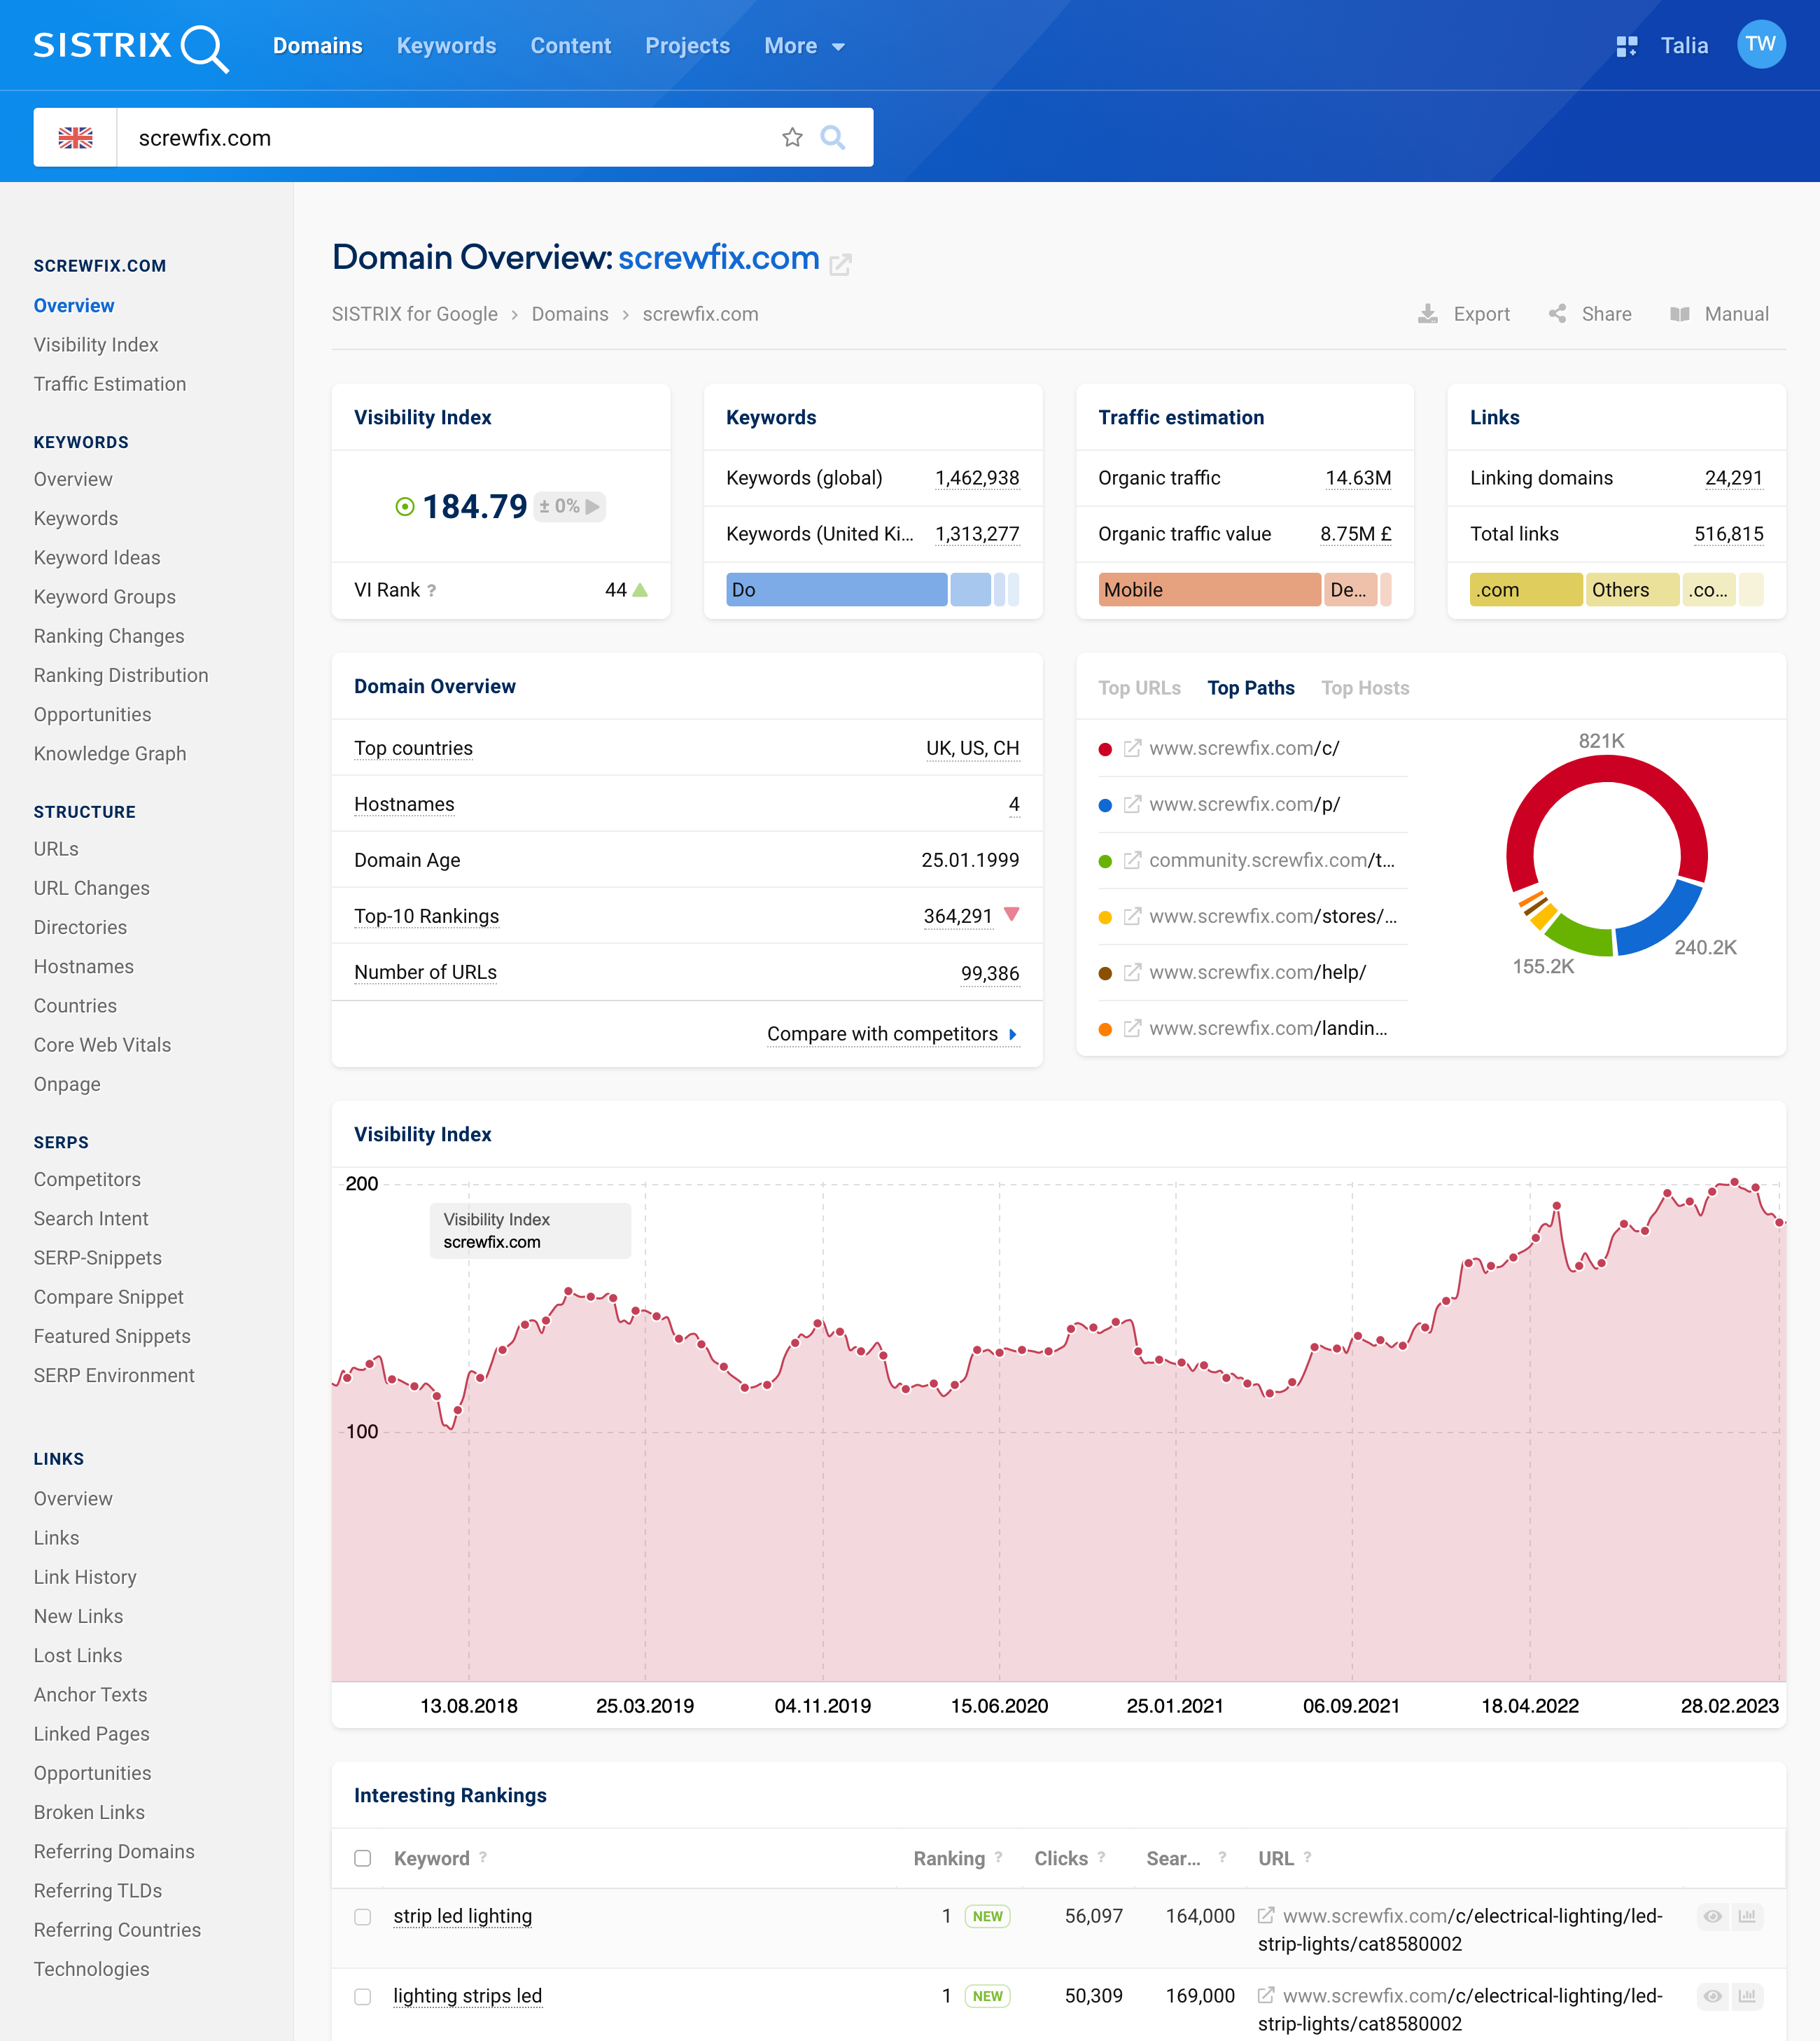Open external link icon for the landing path
The image size is (1820, 2041).
pyautogui.click(x=1132, y=1028)
